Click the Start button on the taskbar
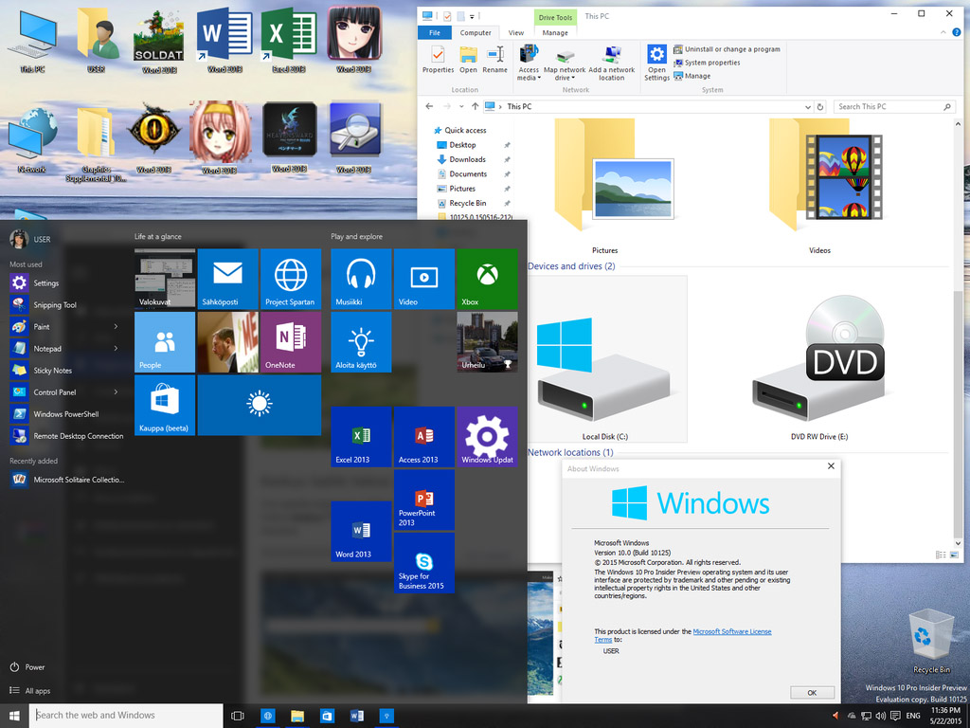The image size is (970, 728). [x=14, y=716]
